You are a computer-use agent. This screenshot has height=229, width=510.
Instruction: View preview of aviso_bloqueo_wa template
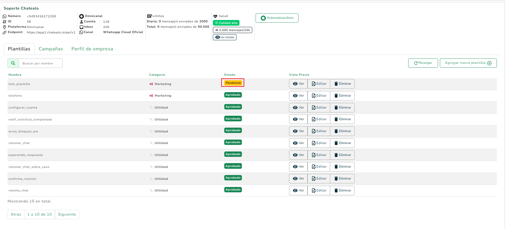click(298, 131)
